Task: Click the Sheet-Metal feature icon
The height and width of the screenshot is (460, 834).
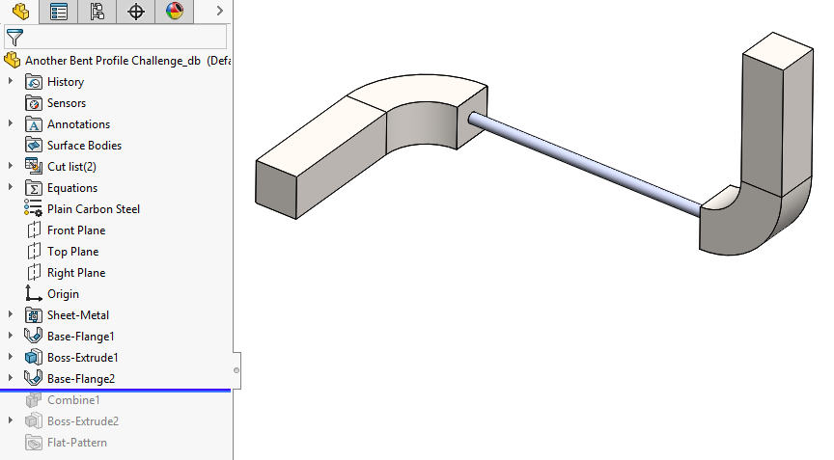Action: point(34,315)
